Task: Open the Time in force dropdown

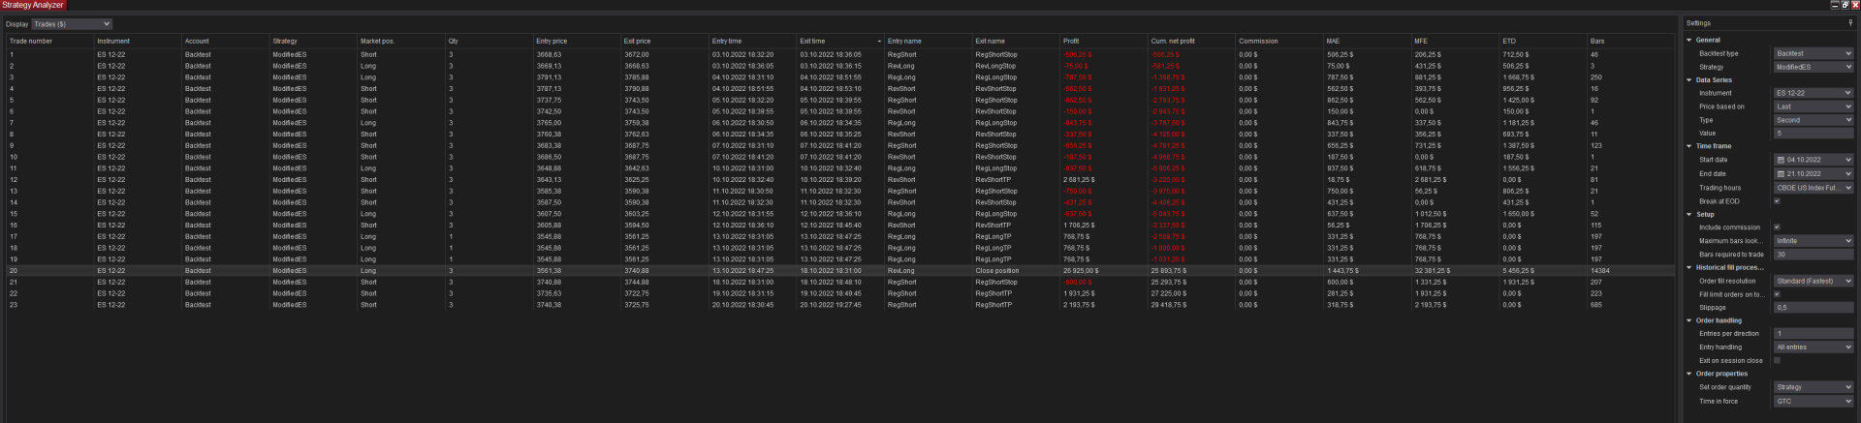Action: (x=1814, y=401)
